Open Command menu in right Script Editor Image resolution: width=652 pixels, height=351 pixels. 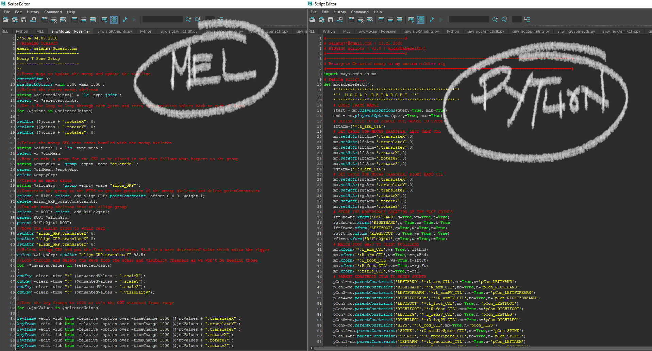tap(360, 12)
